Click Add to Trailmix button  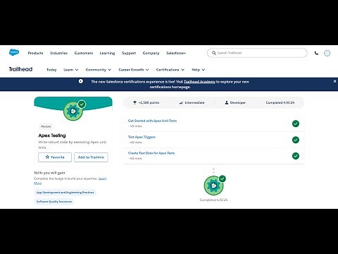click(x=91, y=157)
